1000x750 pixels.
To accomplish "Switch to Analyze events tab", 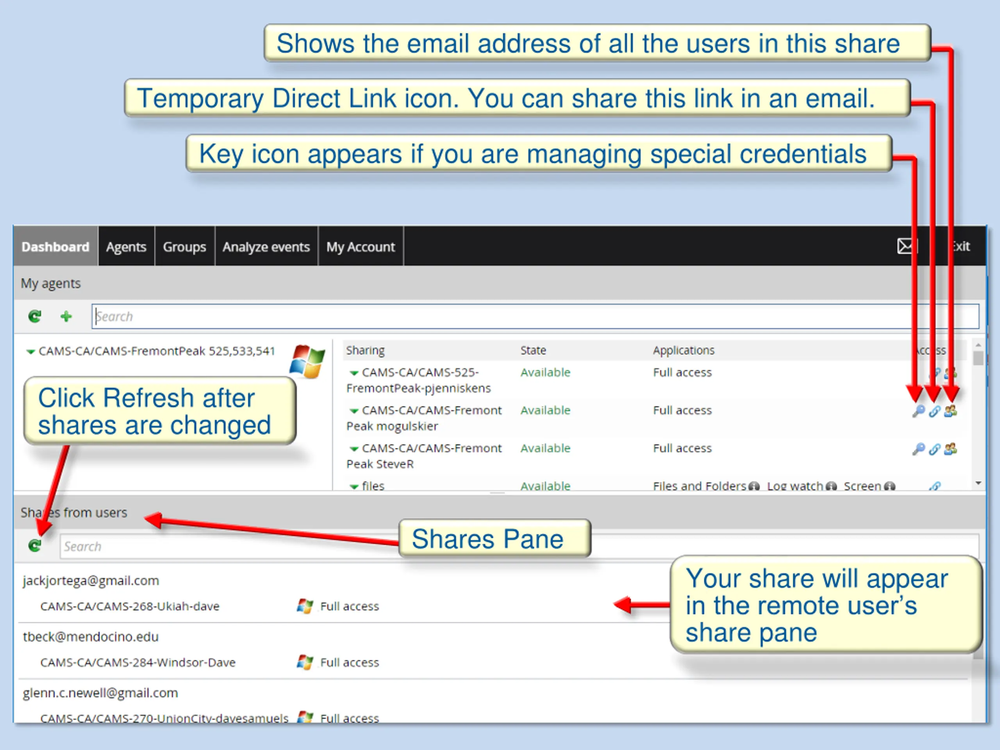I will click(266, 246).
